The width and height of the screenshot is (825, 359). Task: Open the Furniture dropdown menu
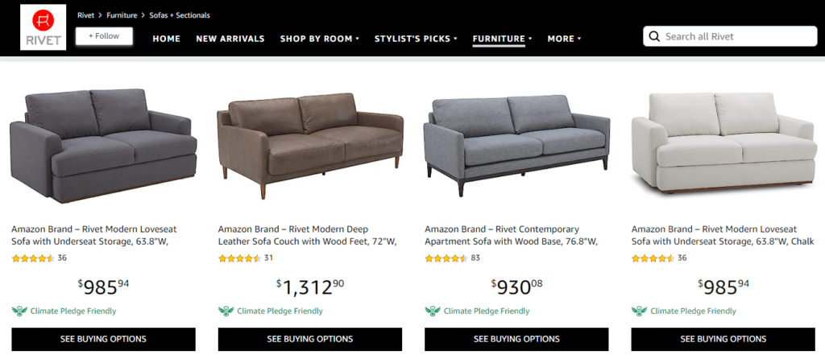503,39
